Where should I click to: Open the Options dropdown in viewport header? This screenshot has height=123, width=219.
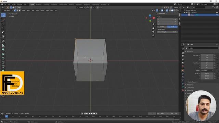177,8
